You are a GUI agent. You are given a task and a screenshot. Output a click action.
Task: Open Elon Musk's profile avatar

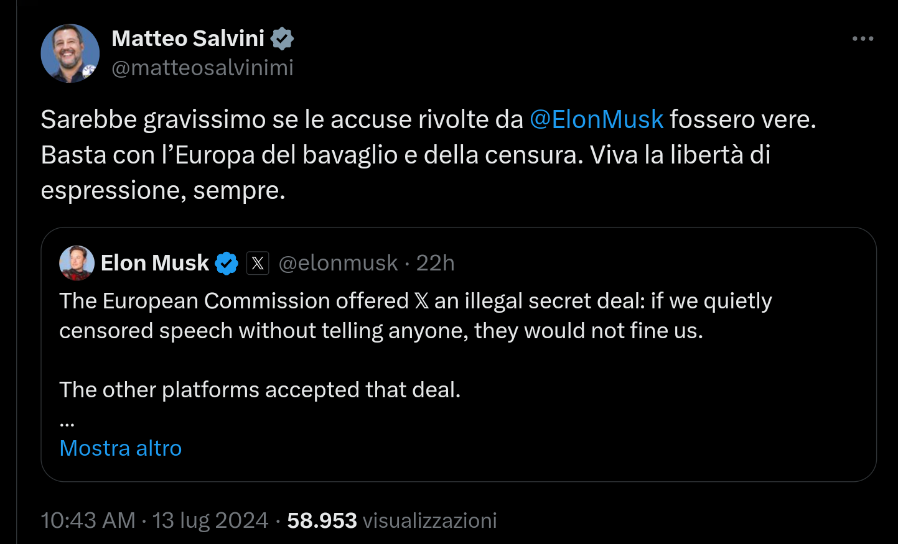pyautogui.click(x=76, y=262)
